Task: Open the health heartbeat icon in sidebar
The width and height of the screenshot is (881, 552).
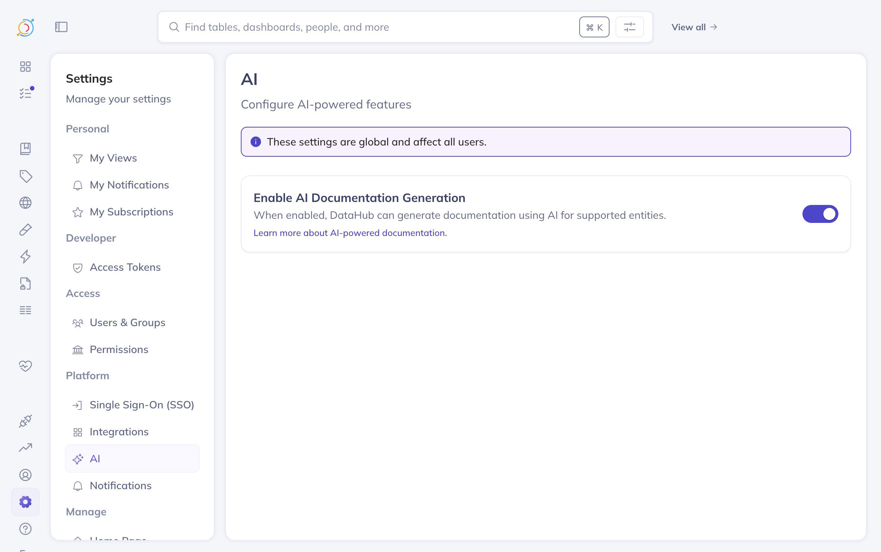Action: coord(25,365)
